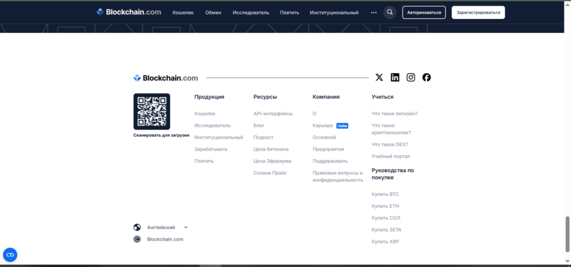
Task: Click the page vertical scrollbar thumb
Action: [567, 234]
